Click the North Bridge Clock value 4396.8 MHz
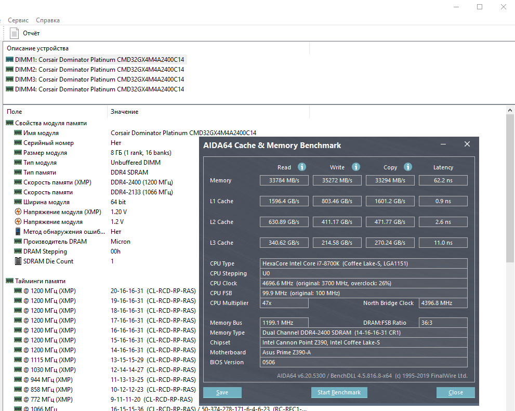 (443, 303)
